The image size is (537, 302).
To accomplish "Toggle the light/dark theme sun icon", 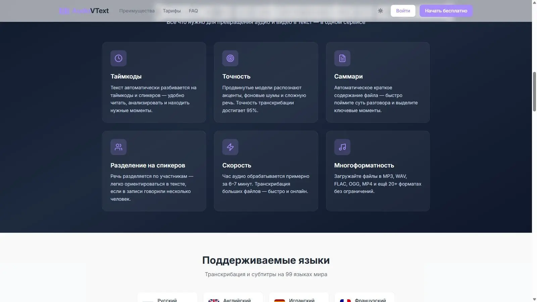I will tap(380, 11).
